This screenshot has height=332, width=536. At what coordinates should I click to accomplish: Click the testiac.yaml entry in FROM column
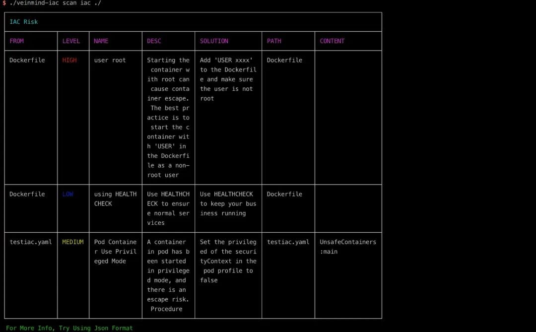click(x=30, y=242)
